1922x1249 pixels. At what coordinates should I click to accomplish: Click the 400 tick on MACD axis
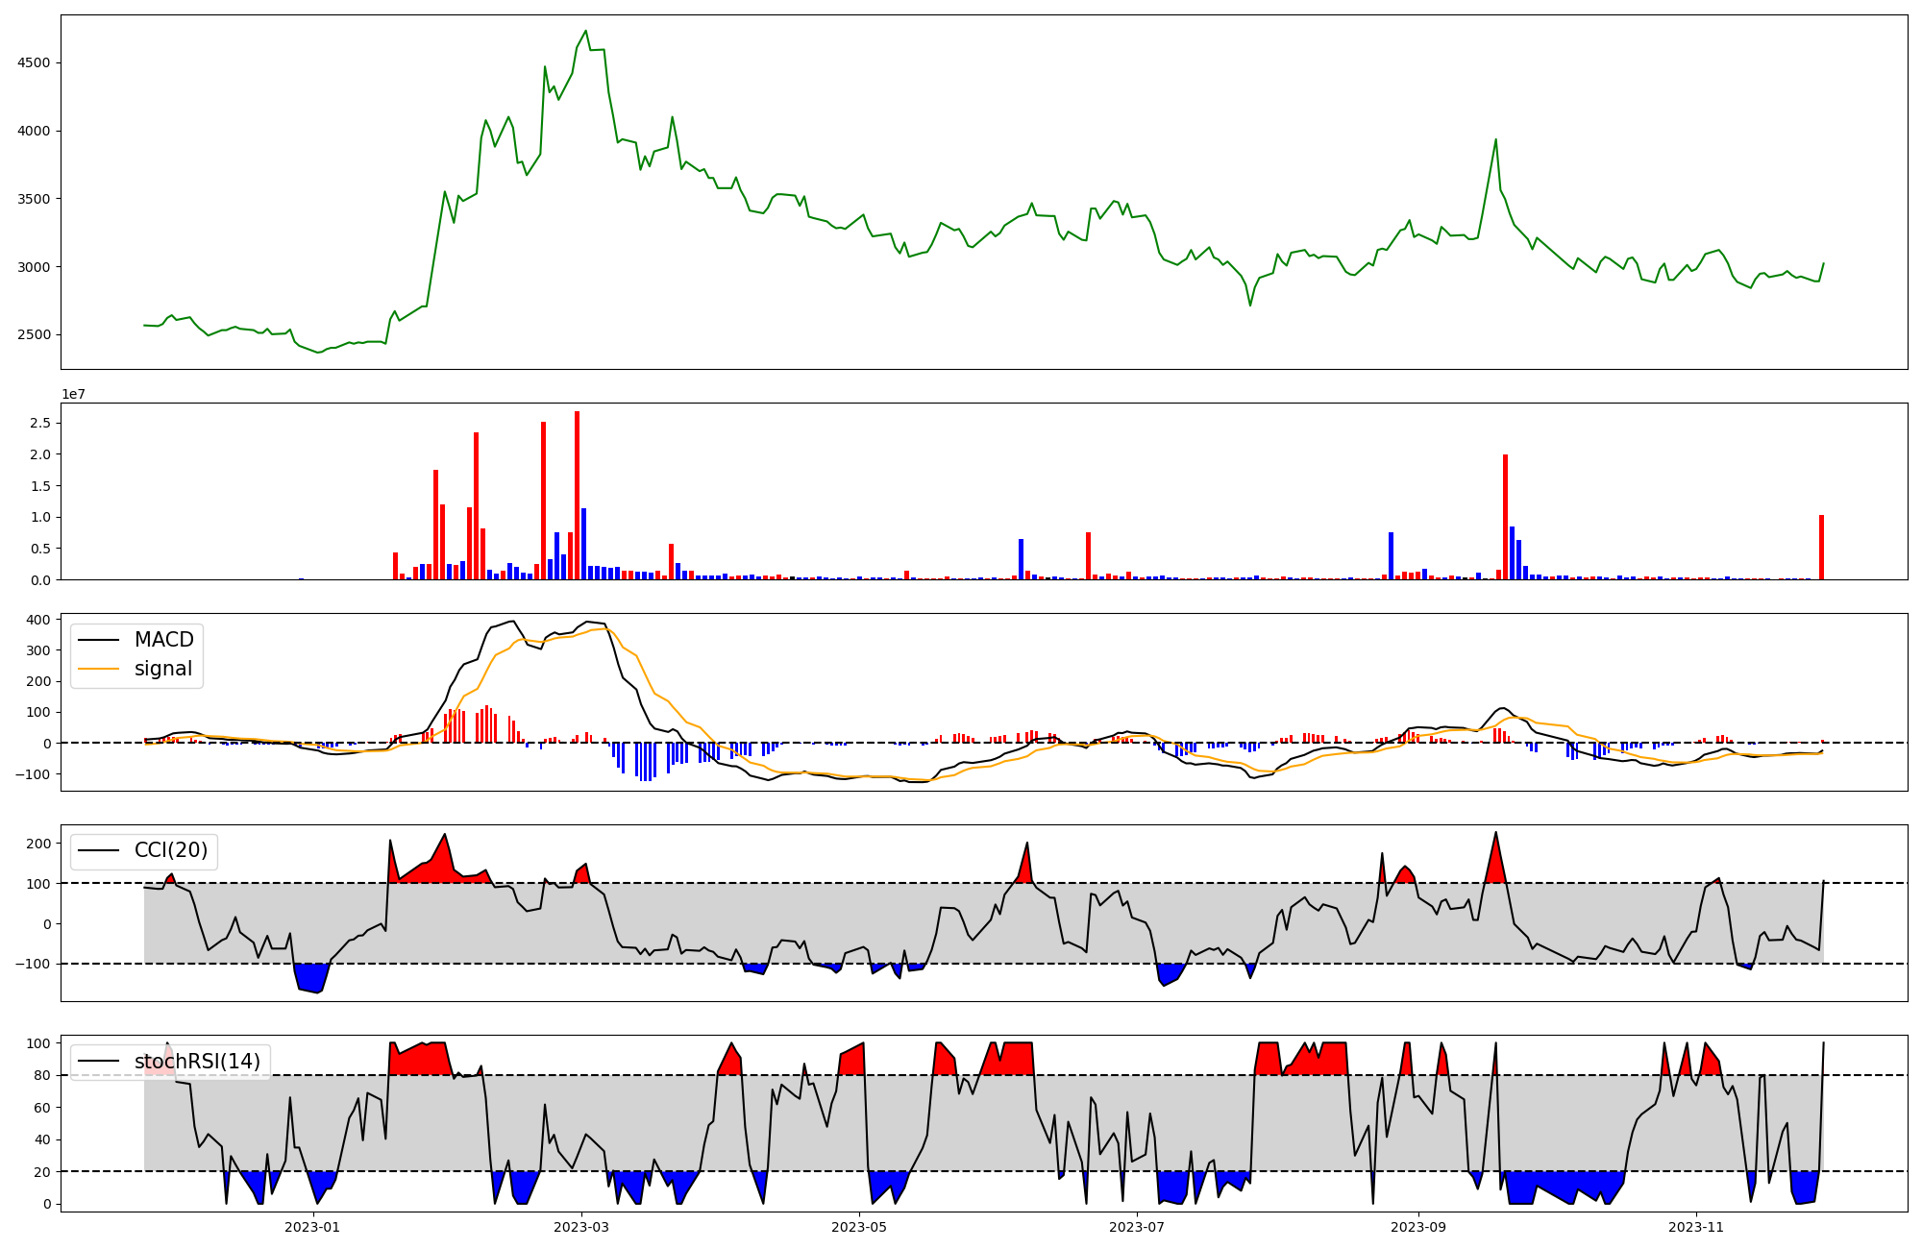click(x=38, y=620)
